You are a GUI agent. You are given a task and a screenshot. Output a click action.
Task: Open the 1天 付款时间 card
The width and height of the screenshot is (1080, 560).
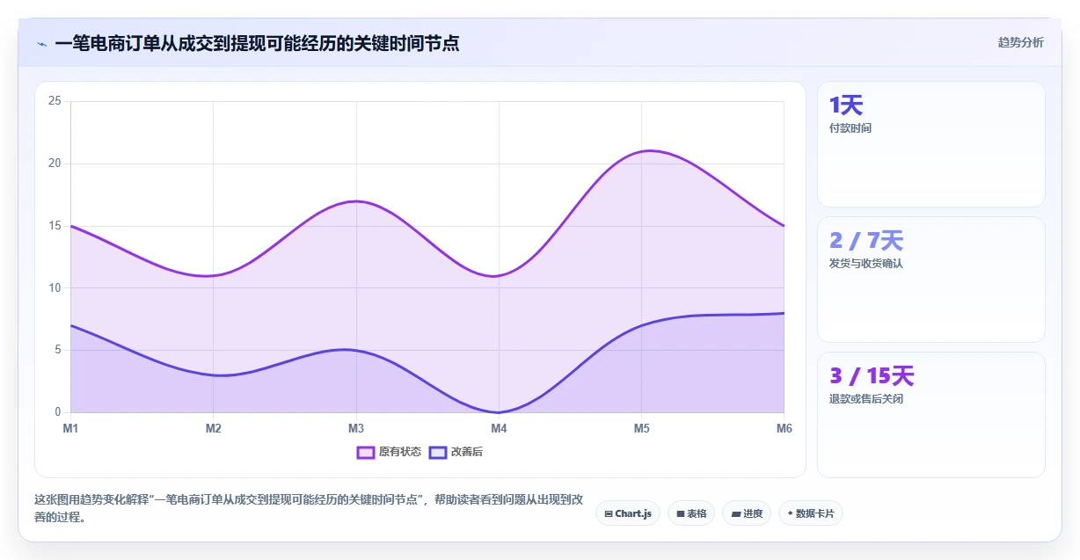pos(931,144)
